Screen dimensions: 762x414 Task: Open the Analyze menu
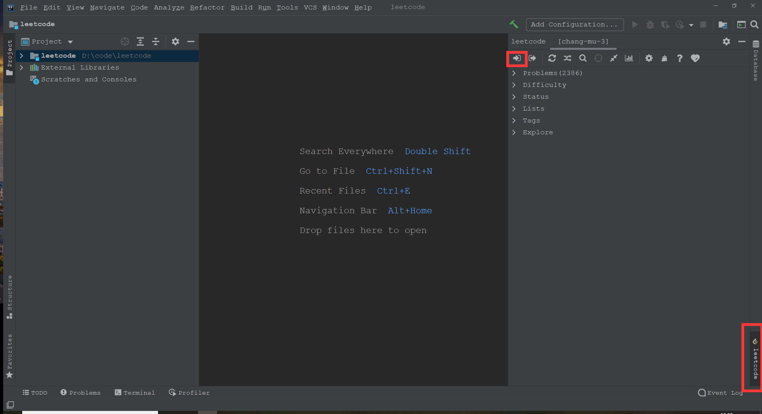point(169,8)
